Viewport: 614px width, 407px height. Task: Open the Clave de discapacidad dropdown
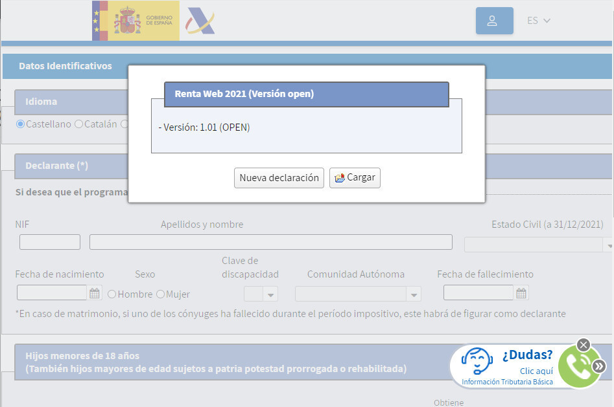270,294
